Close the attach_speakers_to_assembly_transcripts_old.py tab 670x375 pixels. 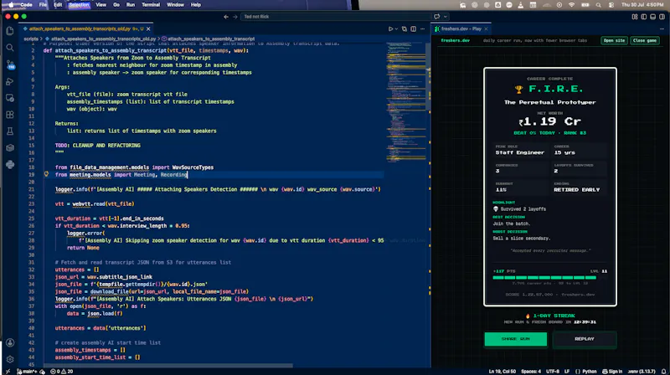pyautogui.click(x=148, y=28)
